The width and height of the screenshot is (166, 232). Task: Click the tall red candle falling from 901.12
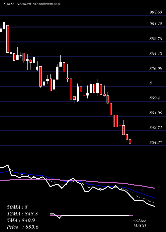7,39
